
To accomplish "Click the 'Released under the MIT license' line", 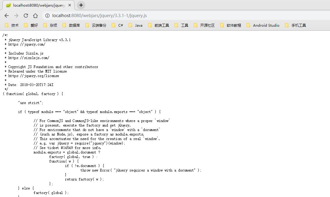I will (38, 71).
